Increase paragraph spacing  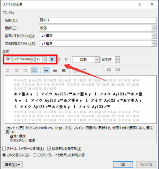coord(75,70)
